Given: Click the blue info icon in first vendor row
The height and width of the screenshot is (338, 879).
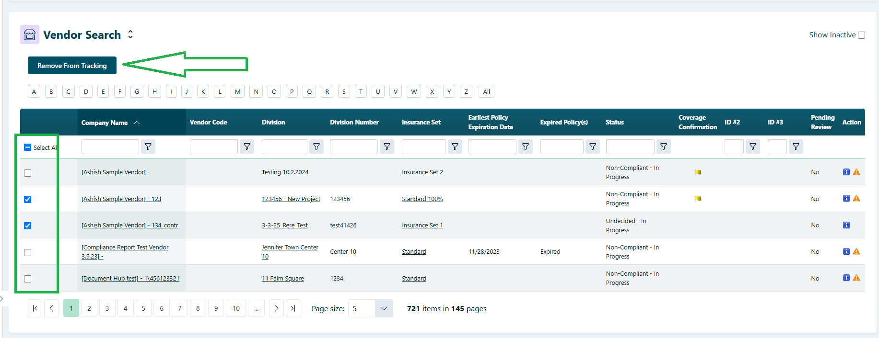Looking at the screenshot, I should click(846, 172).
